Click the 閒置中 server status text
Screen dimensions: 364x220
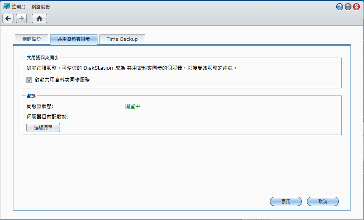(133, 106)
